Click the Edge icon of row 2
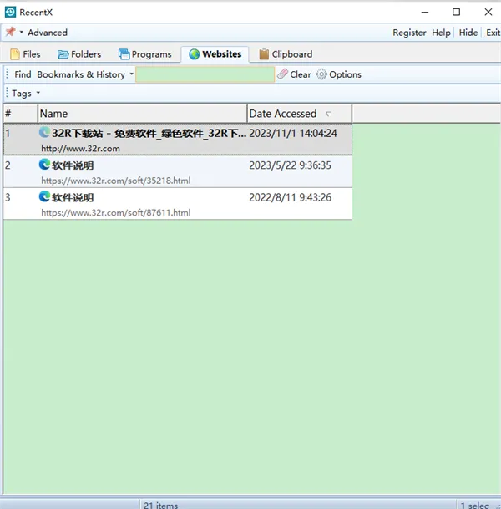This screenshot has width=501, height=509. pyautogui.click(x=44, y=165)
